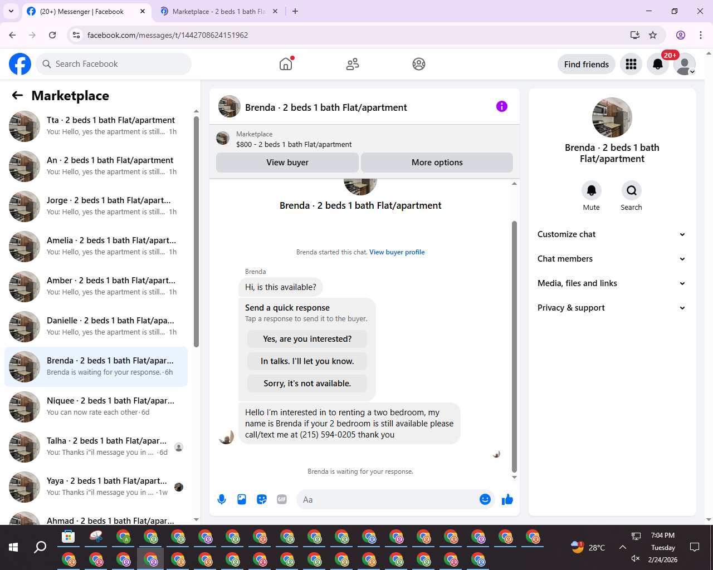Open the Yaya conversation
The image size is (713, 570).
(96, 487)
